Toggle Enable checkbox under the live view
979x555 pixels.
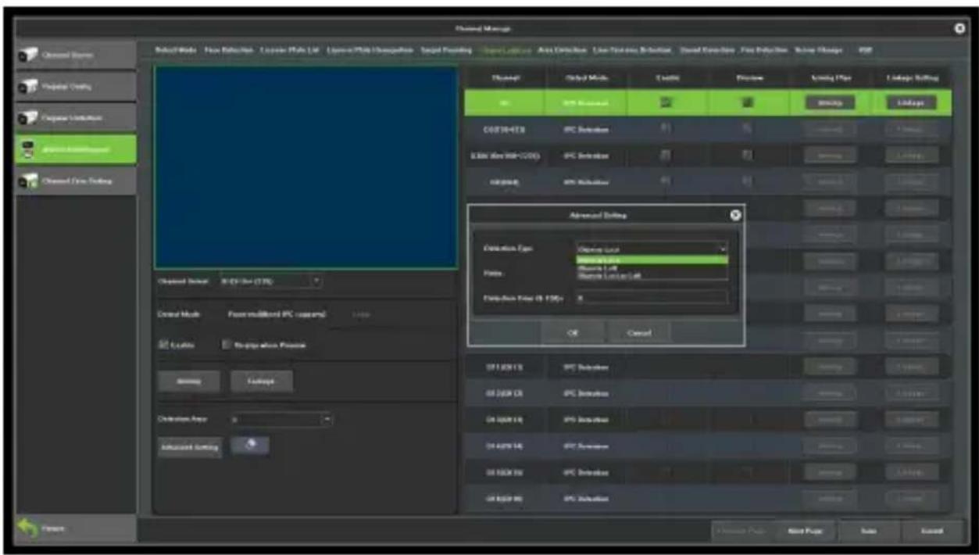[x=164, y=345]
